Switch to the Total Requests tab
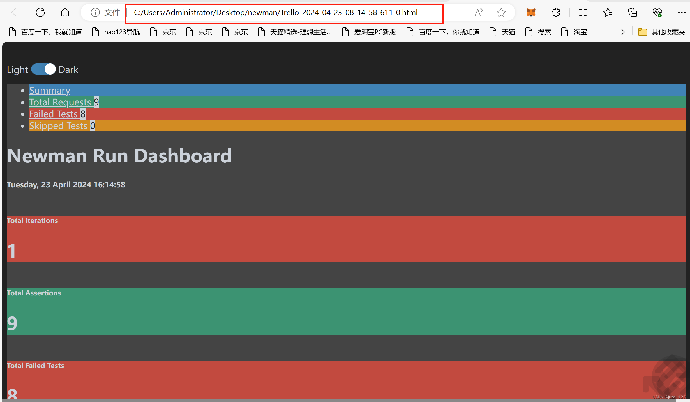This screenshot has width=690, height=402. pyautogui.click(x=60, y=102)
